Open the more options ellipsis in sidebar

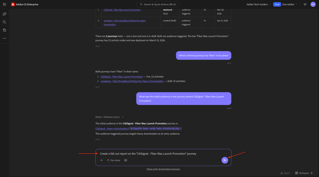click(x=4, y=38)
